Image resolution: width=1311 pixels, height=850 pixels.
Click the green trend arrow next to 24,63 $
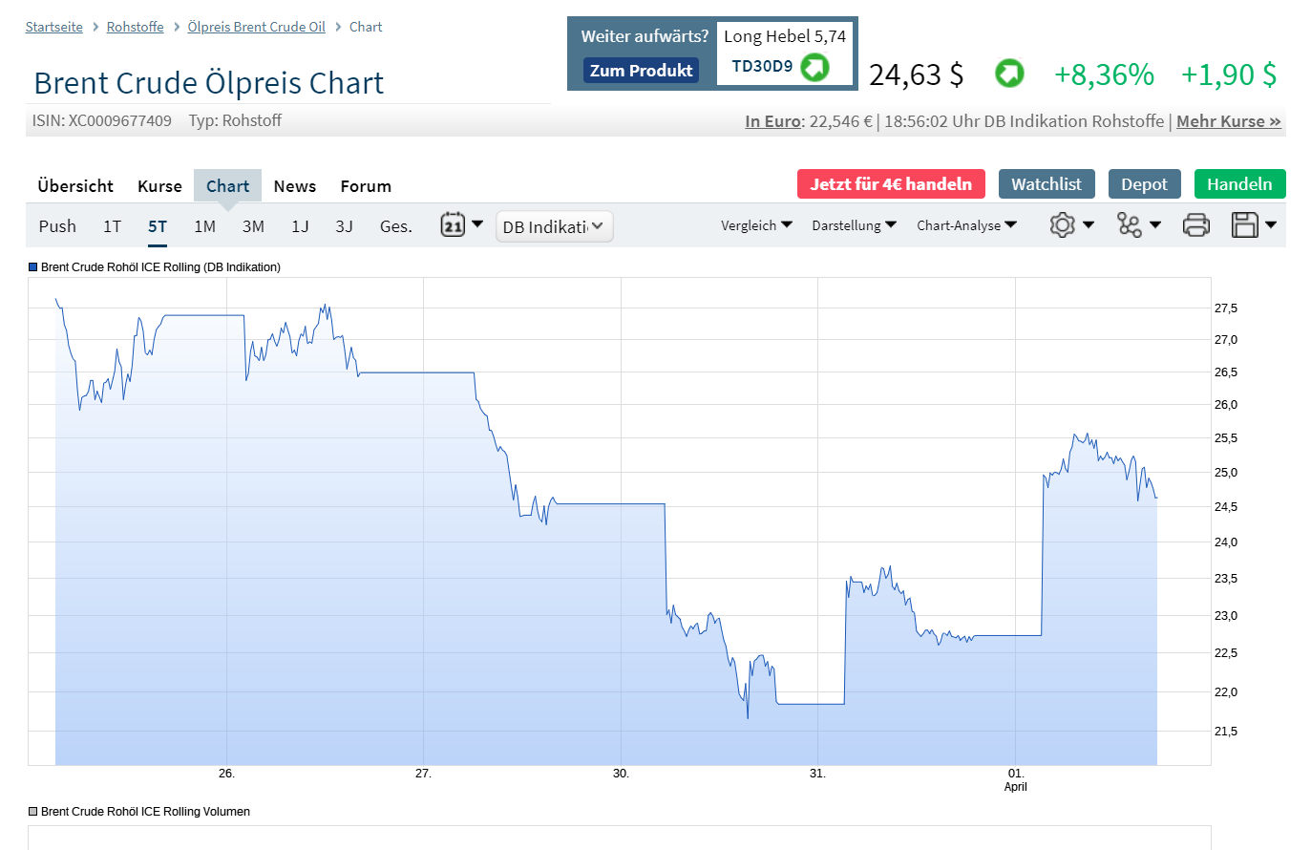1009,74
